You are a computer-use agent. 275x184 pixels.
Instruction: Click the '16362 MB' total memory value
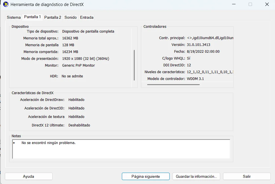(70, 38)
